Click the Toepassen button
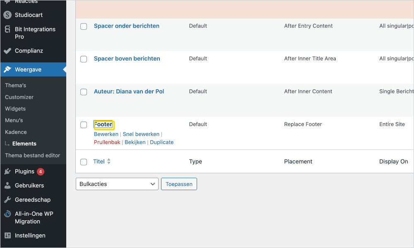 coord(179,184)
